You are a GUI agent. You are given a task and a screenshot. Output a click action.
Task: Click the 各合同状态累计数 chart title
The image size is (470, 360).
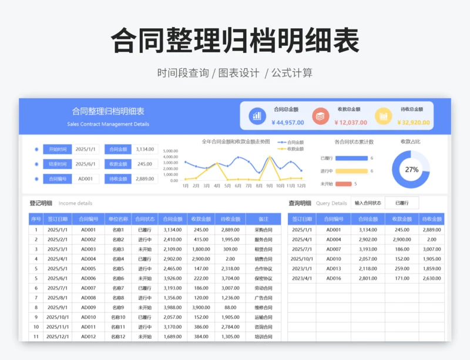pyautogui.click(x=354, y=142)
